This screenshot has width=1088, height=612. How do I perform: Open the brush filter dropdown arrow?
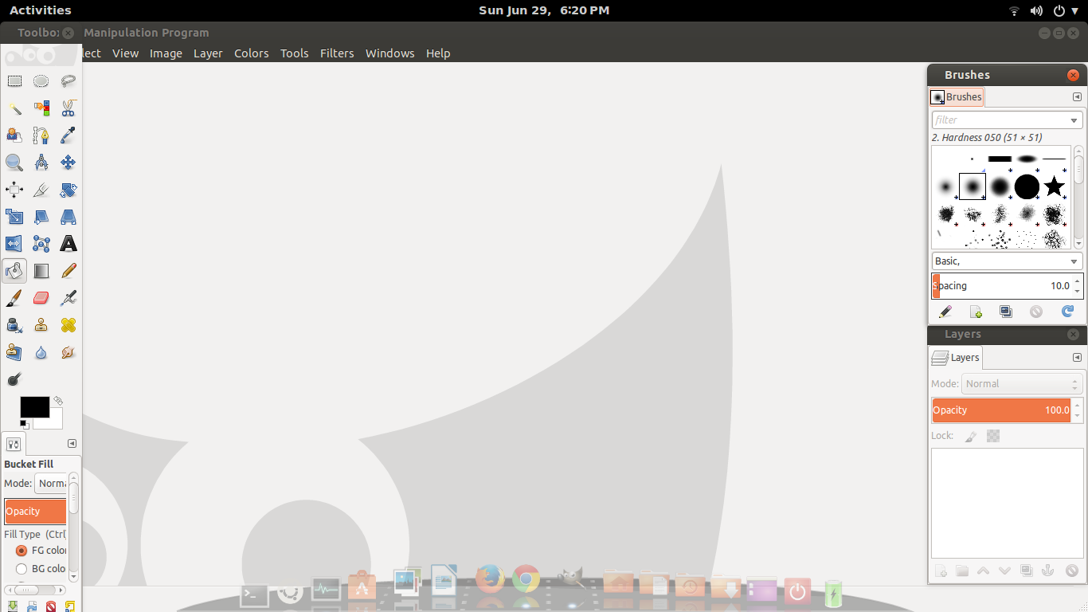coord(1074,120)
